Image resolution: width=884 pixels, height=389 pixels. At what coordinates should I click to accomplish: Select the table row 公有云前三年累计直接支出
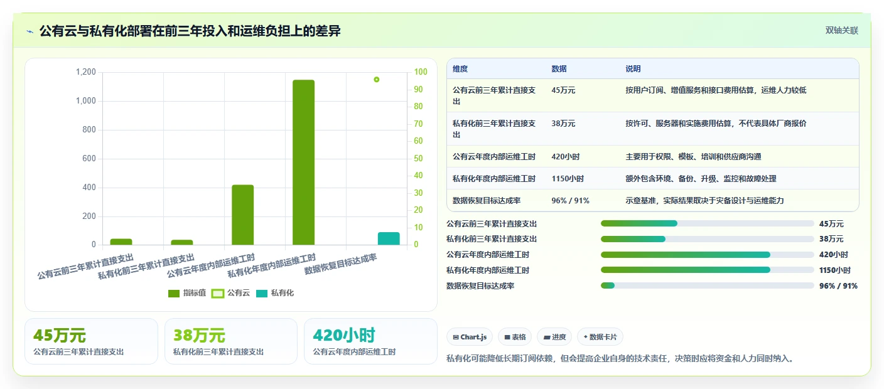click(652, 95)
